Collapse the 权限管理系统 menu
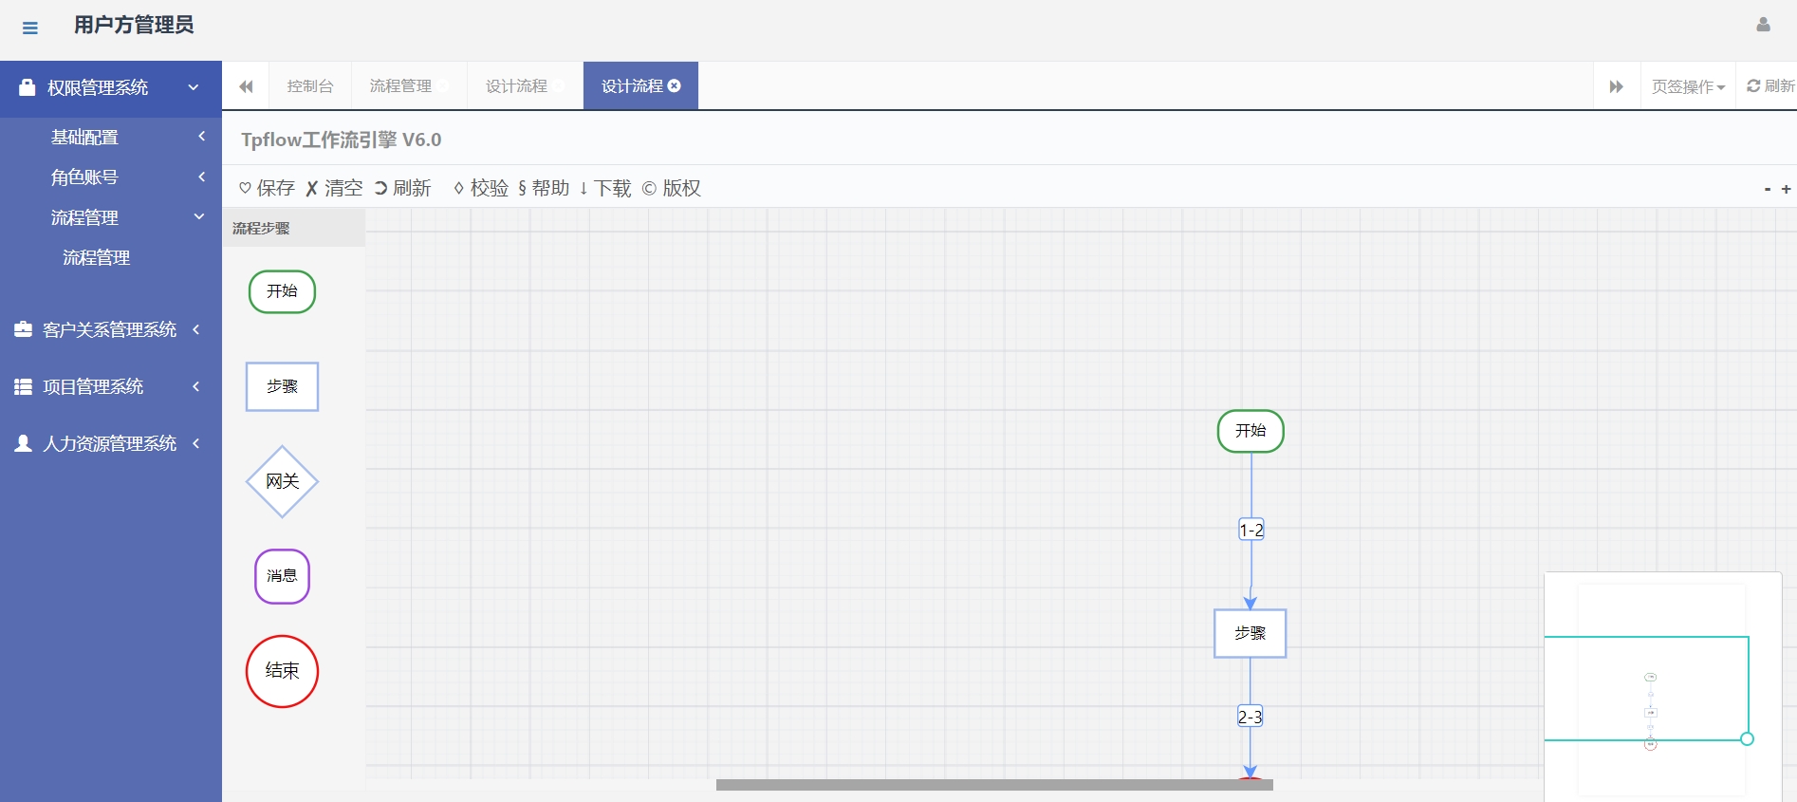Screen dimensions: 1797x802 (111, 87)
